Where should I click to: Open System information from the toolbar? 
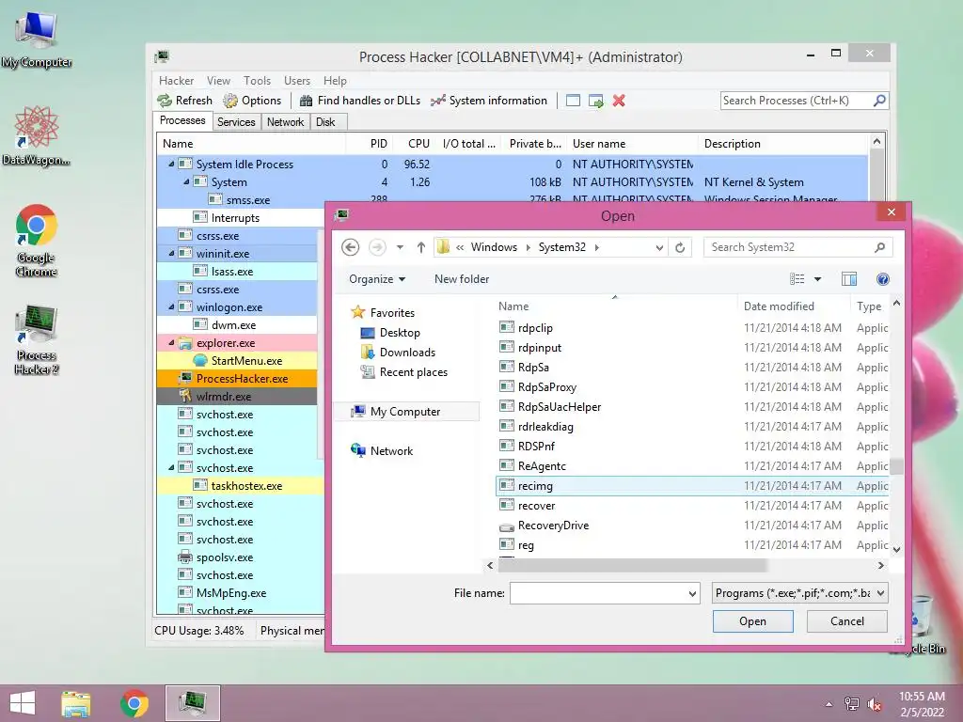coord(489,101)
